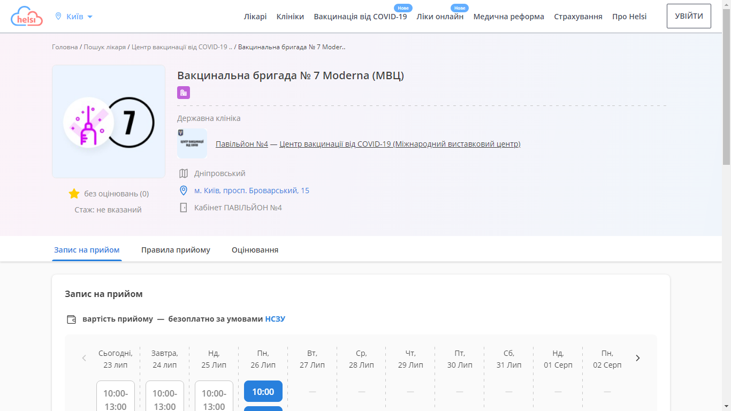Click the wallet icon near вартість прийому
The height and width of the screenshot is (411, 731).
[71, 319]
